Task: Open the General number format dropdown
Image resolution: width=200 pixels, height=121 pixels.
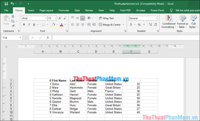Action: pos(156,18)
